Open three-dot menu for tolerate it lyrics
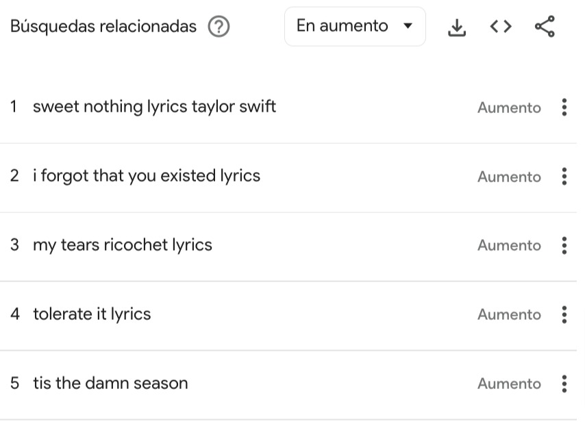 click(564, 314)
